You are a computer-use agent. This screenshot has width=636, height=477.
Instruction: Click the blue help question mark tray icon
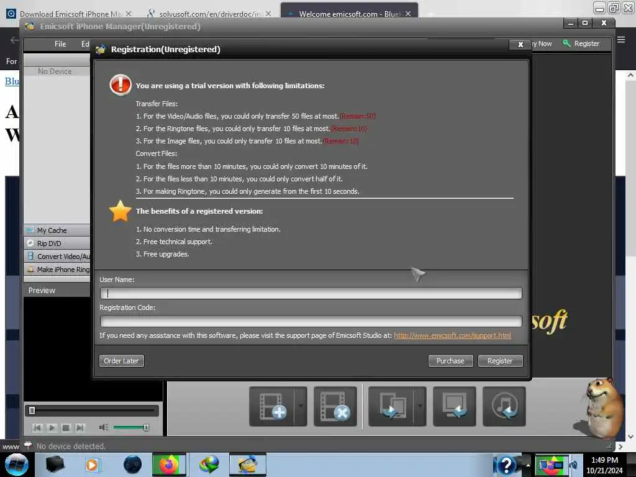click(x=506, y=465)
